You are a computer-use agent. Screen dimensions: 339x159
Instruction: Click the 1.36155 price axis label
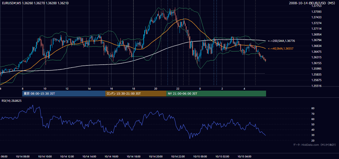pyautogui.click(x=316, y=63)
